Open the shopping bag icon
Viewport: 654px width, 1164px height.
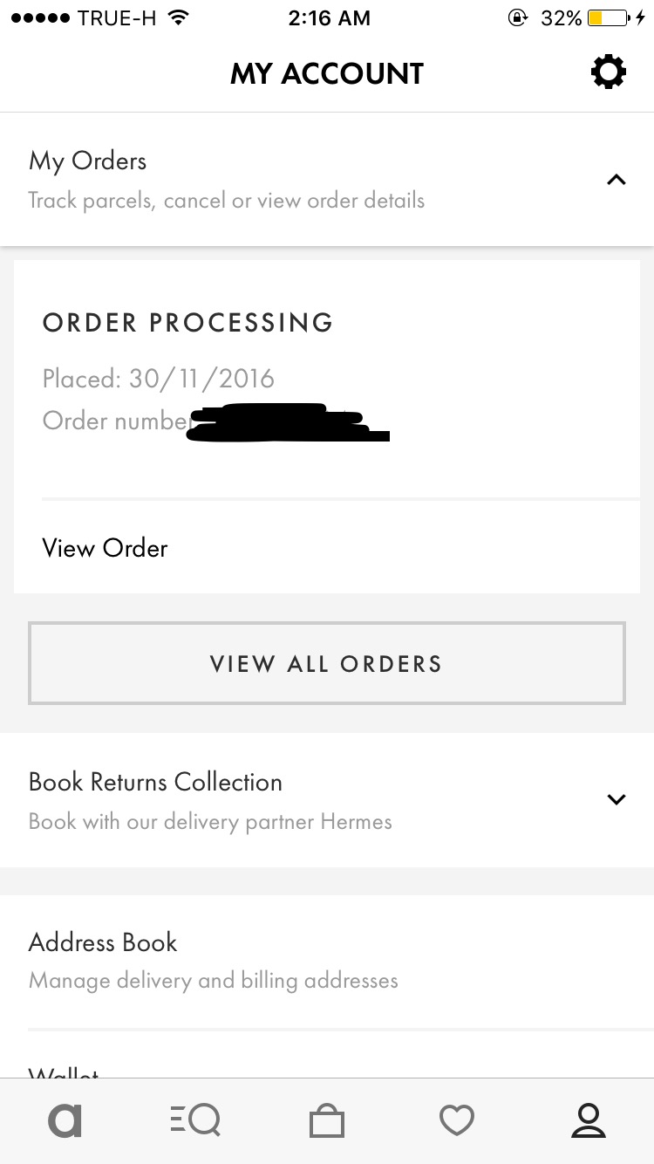click(x=327, y=1120)
